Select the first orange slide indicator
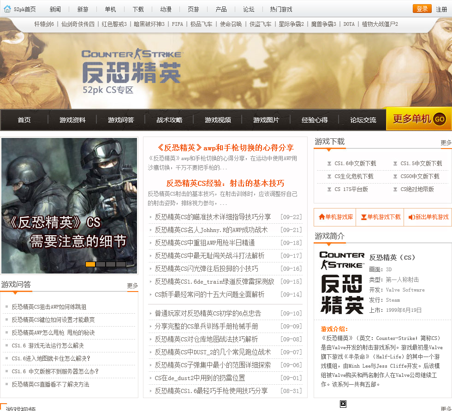452x411 pixels. click(x=90, y=264)
